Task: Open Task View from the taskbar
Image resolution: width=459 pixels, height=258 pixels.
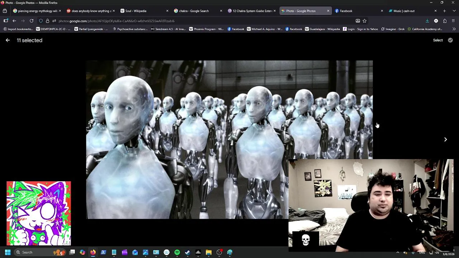Action: click(x=72, y=252)
